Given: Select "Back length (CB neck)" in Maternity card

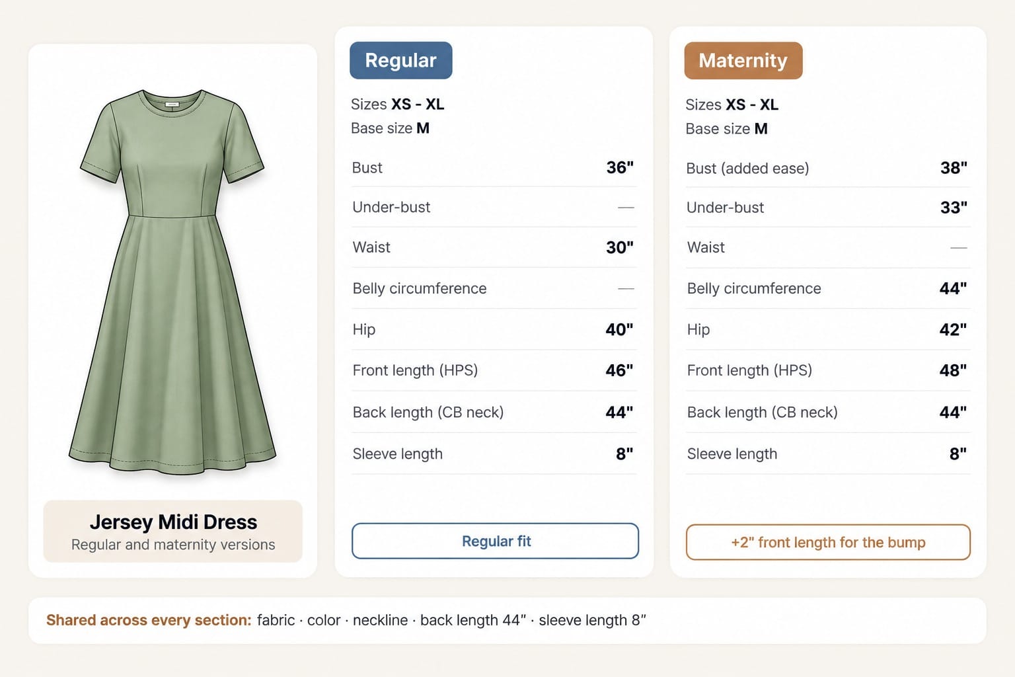Looking at the screenshot, I should tap(763, 413).
